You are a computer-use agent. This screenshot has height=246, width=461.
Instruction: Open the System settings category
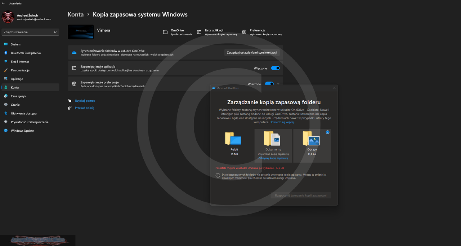30,44
